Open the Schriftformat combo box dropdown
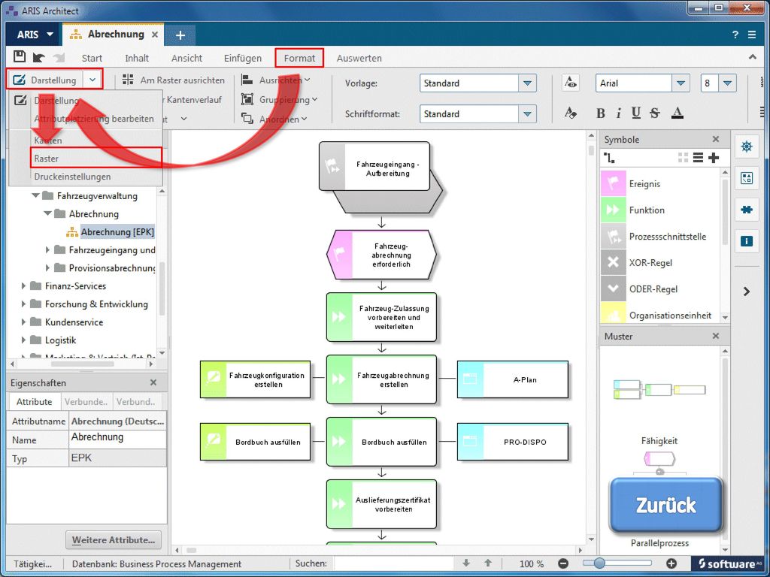The width and height of the screenshot is (770, 577). pos(527,114)
